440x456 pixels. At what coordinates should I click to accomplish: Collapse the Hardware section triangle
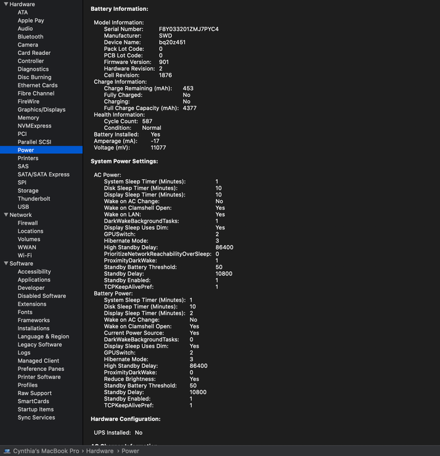tap(5, 4)
